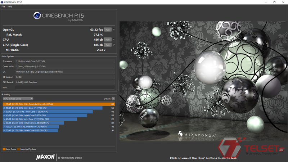Select the ranking row for Xeon X5650
Screen dimensions: 288x162
59,127
